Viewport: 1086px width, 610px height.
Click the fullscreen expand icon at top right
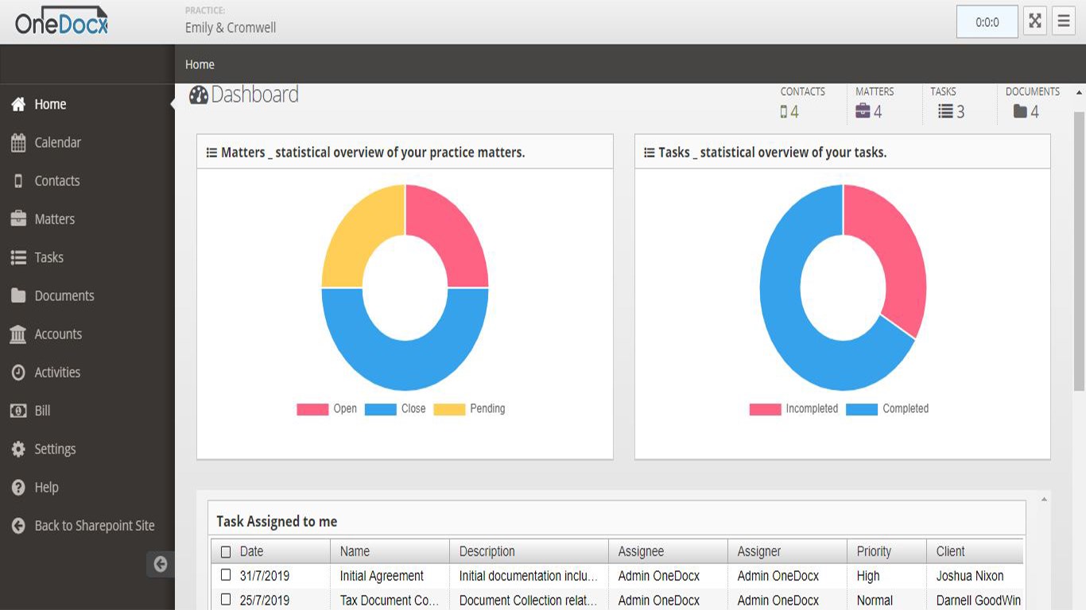pyautogui.click(x=1035, y=21)
